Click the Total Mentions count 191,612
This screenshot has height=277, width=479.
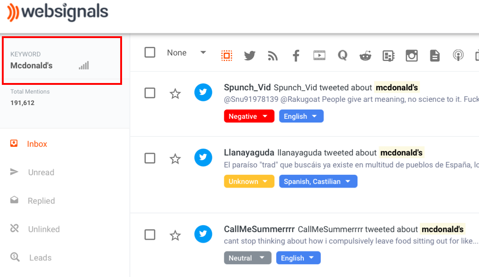click(x=22, y=103)
